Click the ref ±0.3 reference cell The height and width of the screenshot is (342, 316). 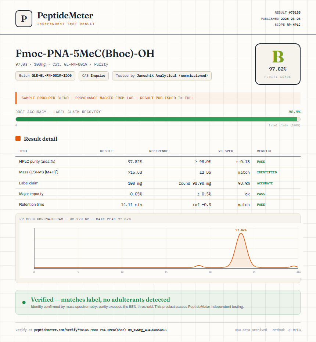coord(202,205)
